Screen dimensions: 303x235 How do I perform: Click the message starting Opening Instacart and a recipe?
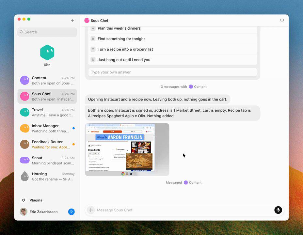(x=157, y=100)
